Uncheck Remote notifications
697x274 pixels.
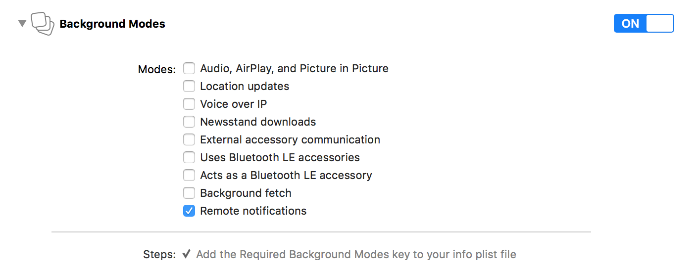(189, 211)
